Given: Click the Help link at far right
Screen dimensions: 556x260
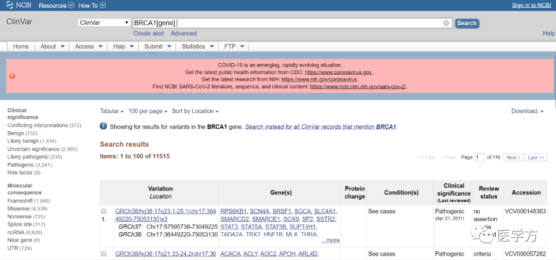Looking at the screenshot, I should (549, 33).
